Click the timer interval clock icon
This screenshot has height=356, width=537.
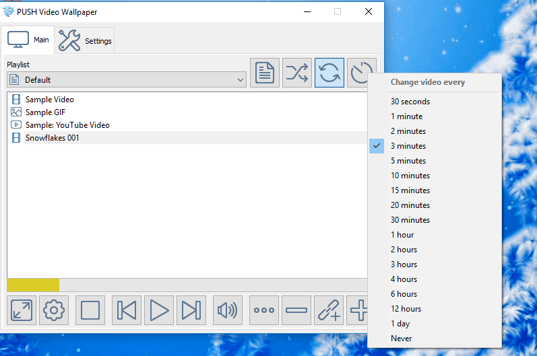[x=360, y=73]
